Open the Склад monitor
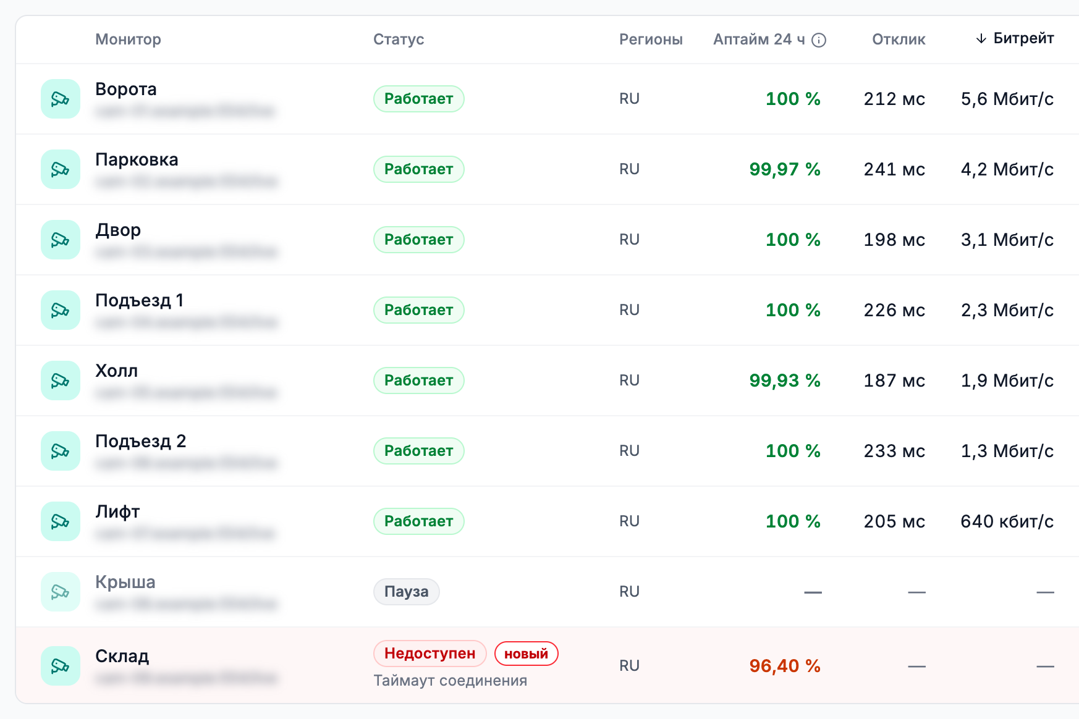Viewport: 1079px width, 719px height. pos(122,656)
